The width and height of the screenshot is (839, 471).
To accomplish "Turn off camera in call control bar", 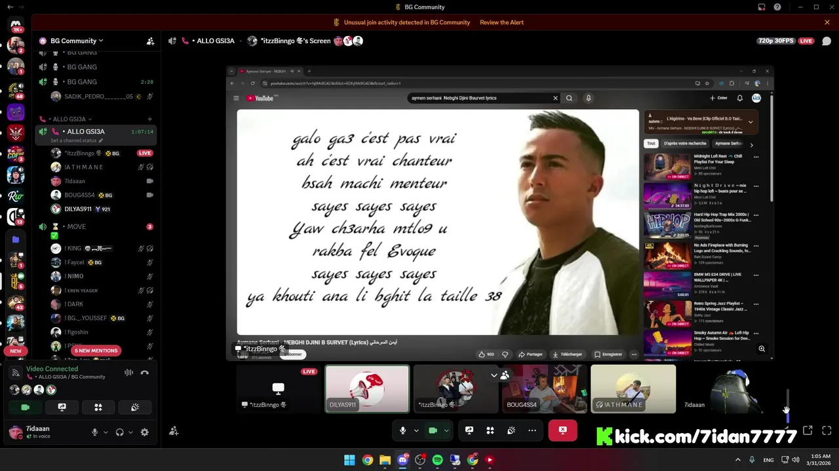I will tap(433, 430).
